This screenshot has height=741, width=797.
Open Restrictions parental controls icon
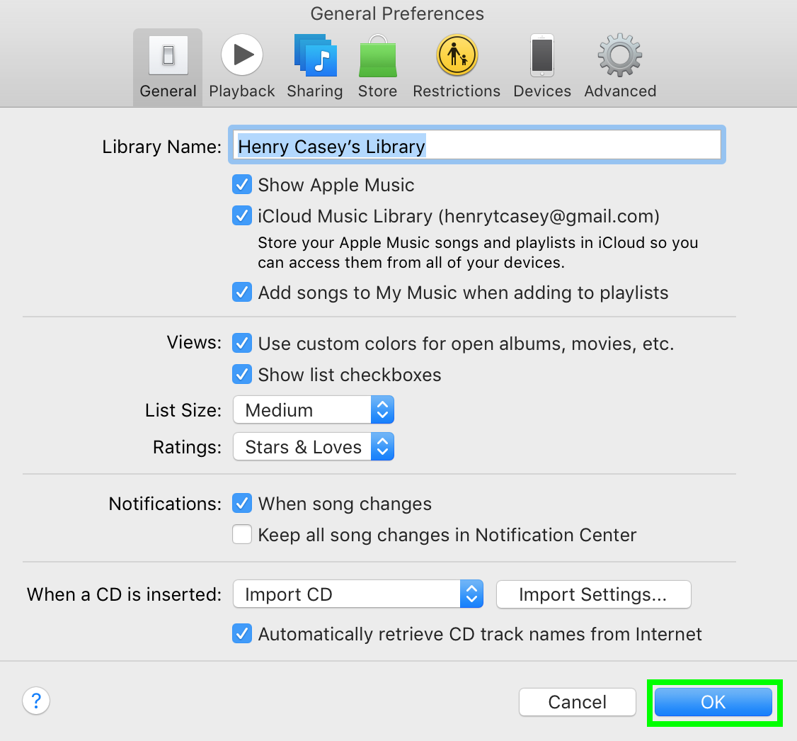click(x=457, y=55)
